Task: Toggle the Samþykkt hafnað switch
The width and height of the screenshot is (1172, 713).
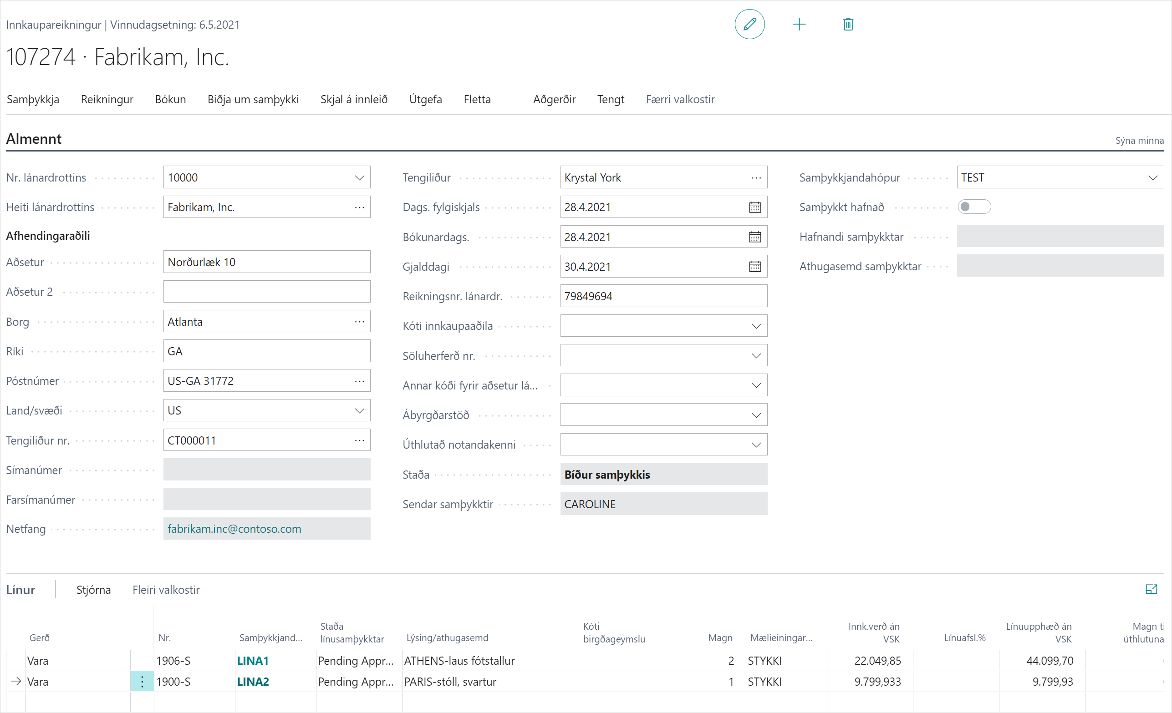Action: point(973,207)
